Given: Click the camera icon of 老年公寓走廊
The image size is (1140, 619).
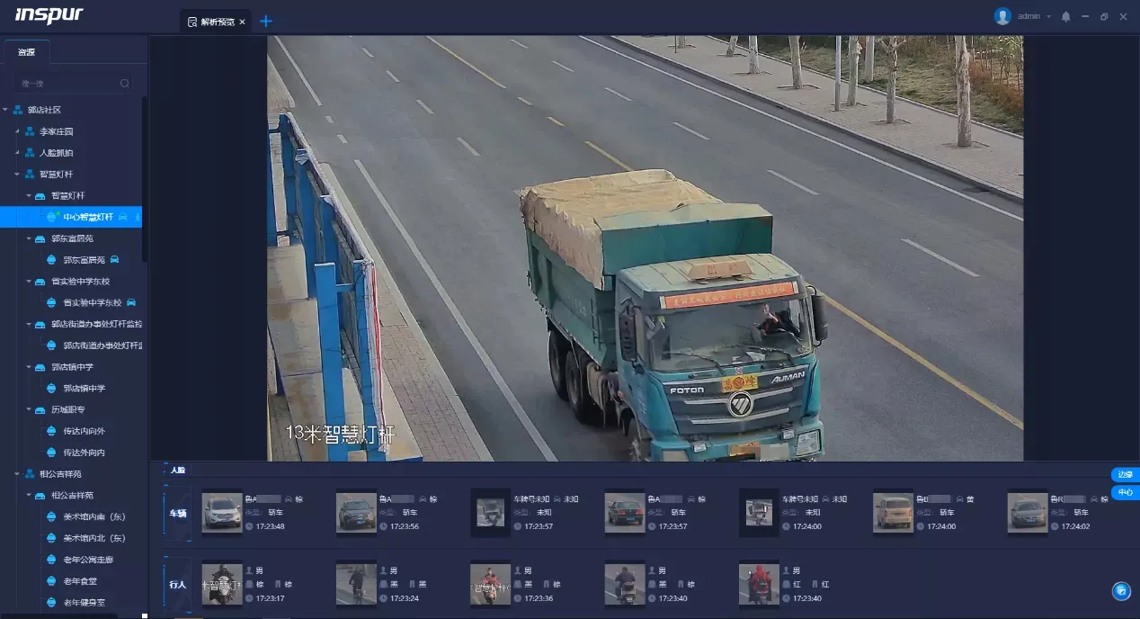Looking at the screenshot, I should tap(51, 560).
